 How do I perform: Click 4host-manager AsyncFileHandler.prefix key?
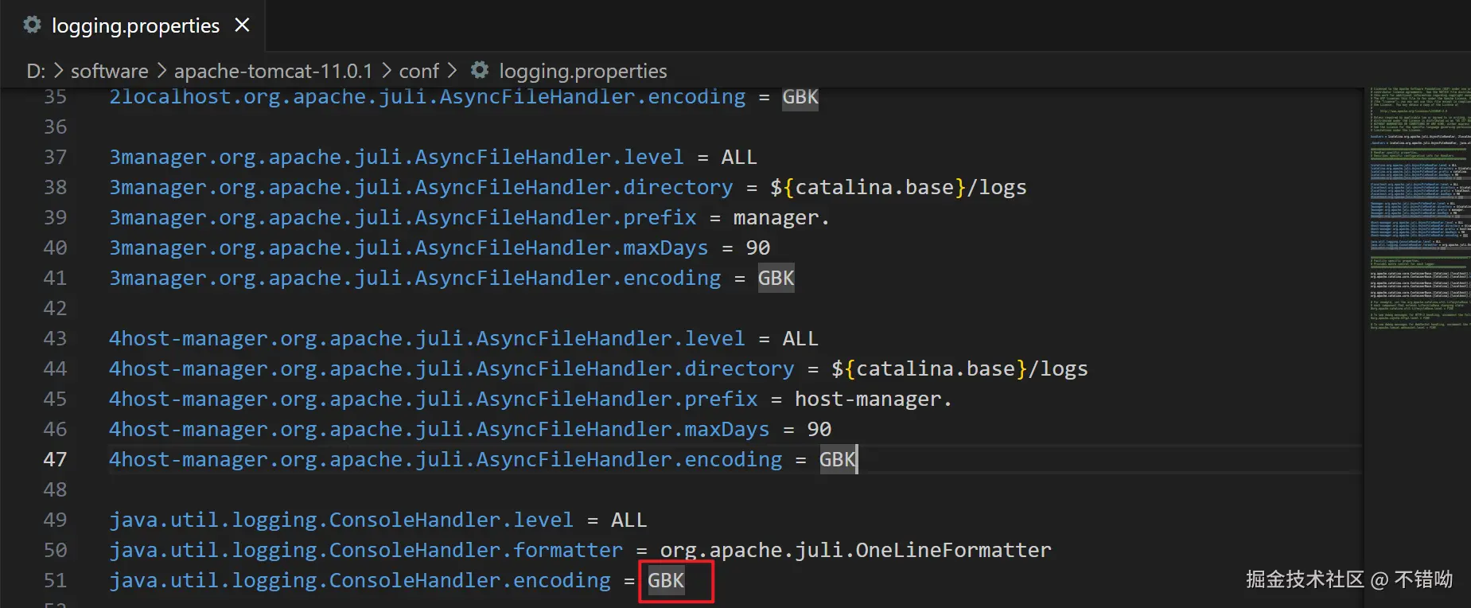tap(434, 399)
